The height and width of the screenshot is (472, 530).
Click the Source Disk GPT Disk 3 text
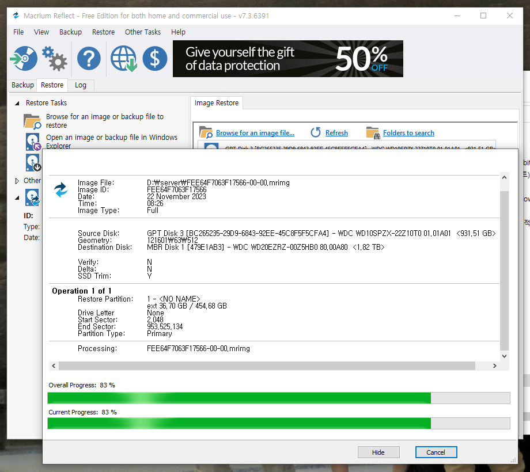point(321,233)
